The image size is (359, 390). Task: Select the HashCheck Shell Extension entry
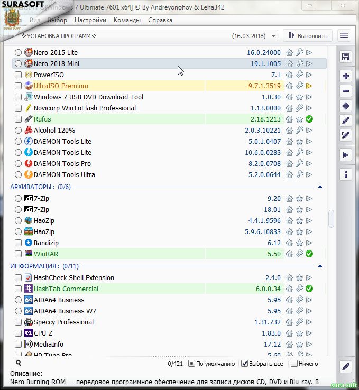point(74,278)
